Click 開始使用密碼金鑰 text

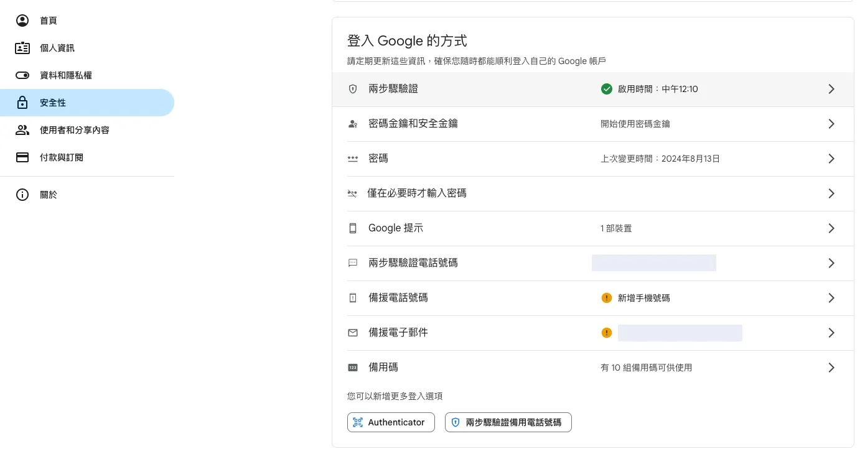[635, 124]
